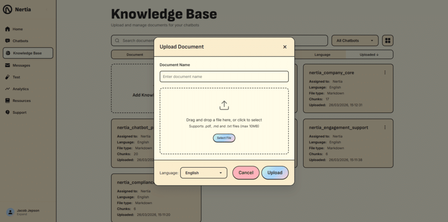Select Knowledge Base in the sidebar
Image resolution: width=448 pixels, height=222 pixels.
point(28,53)
